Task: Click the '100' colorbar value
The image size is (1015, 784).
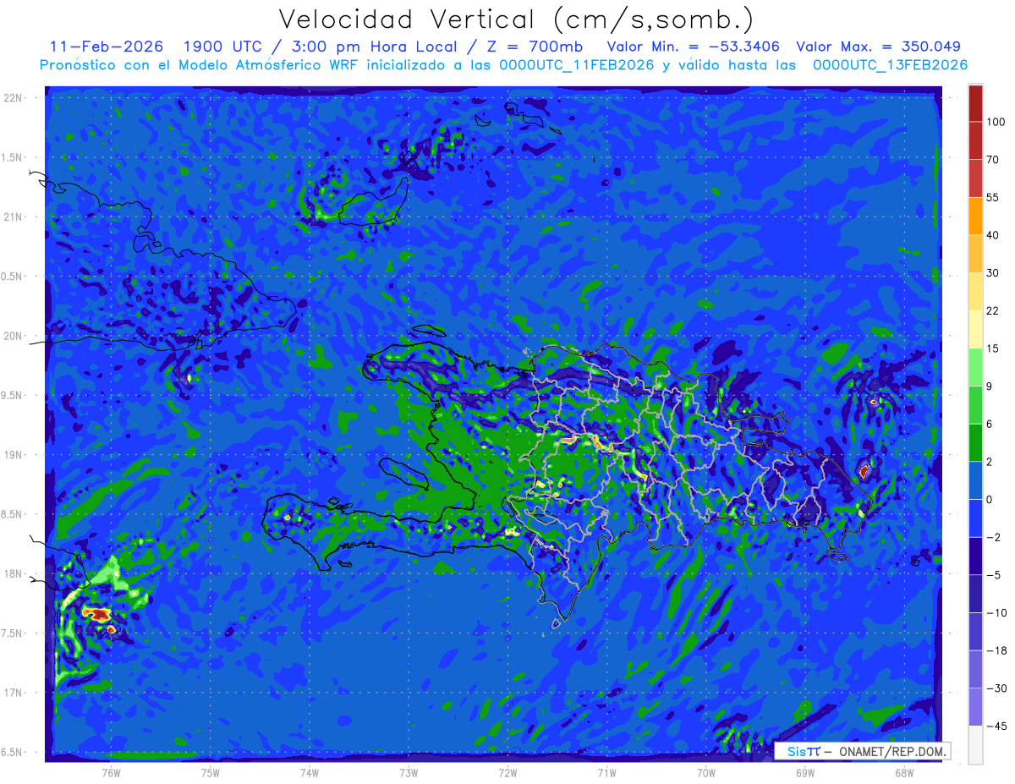Action: 996,122
